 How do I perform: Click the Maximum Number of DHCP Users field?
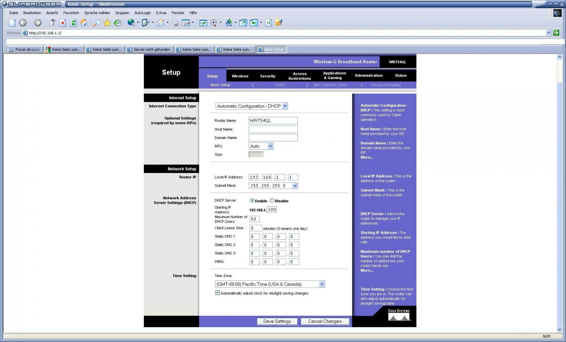pyautogui.click(x=254, y=219)
